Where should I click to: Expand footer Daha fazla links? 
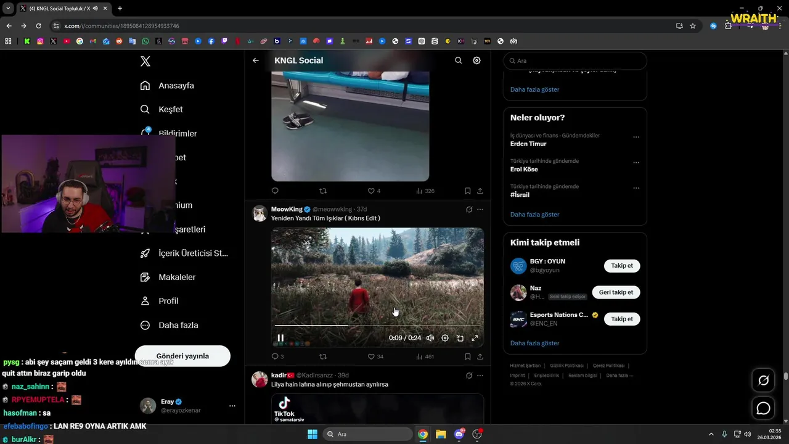[x=619, y=375]
